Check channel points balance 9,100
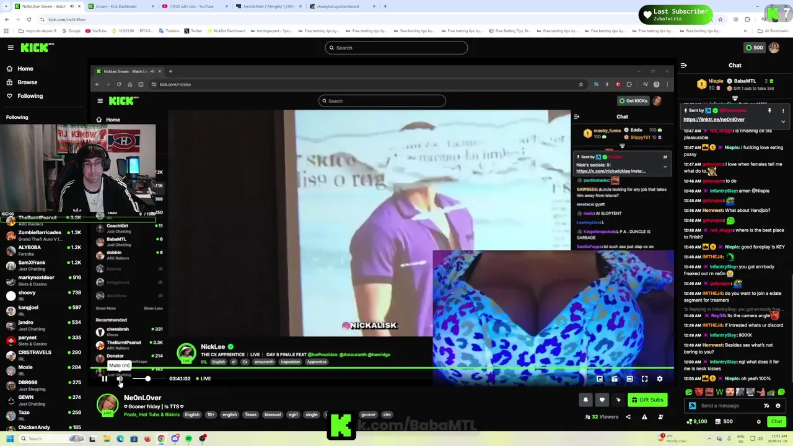Screen dimensions: 793x446 tap(697, 422)
